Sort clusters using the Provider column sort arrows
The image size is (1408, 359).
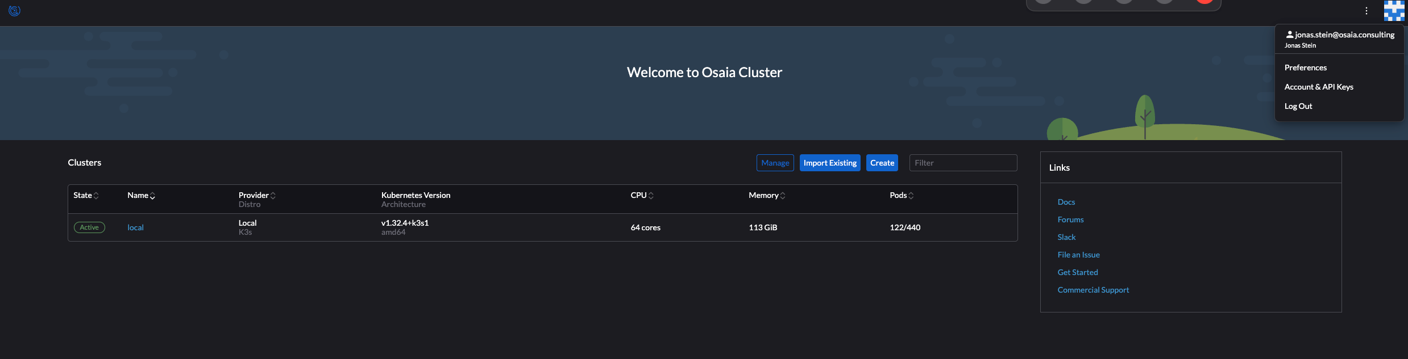tap(273, 196)
